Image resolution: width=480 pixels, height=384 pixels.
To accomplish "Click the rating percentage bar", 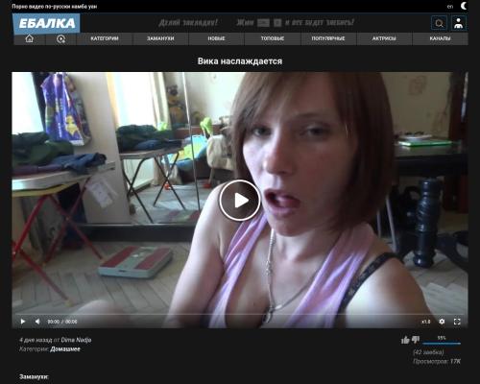I will (442, 344).
